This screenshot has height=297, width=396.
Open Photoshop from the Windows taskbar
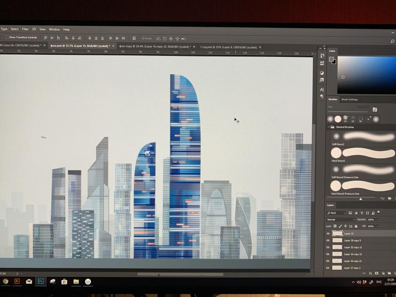(x=41, y=281)
